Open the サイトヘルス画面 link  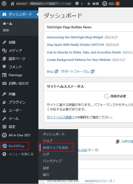[x=59, y=117]
